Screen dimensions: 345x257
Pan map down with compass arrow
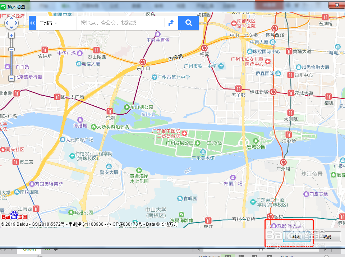(x=11, y=27)
